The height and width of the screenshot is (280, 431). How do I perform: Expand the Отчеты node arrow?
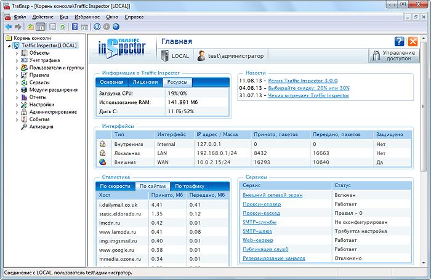pyautogui.click(x=17, y=98)
